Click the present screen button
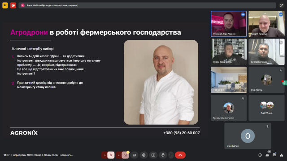This screenshot has width=287, height=161. pos(153,155)
